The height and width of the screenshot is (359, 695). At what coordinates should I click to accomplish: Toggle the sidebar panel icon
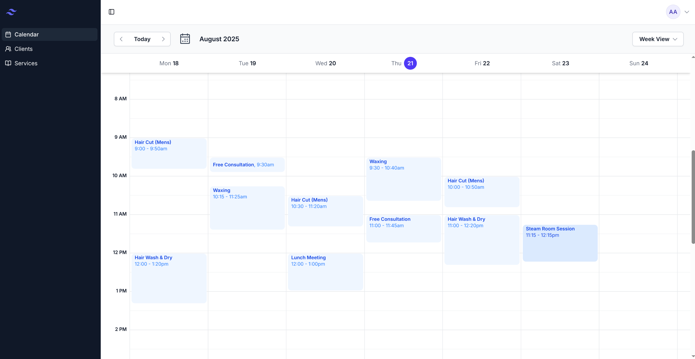111,12
